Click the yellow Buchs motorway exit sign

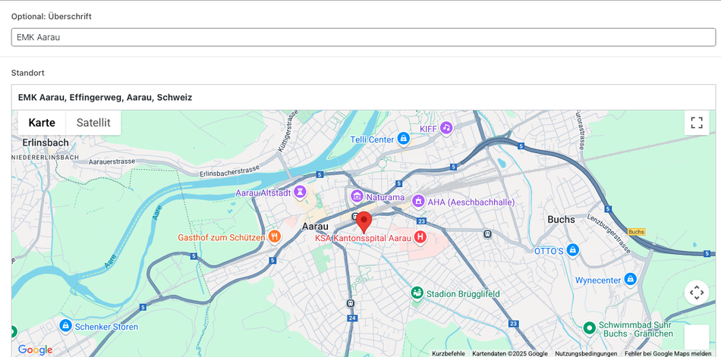click(x=637, y=232)
